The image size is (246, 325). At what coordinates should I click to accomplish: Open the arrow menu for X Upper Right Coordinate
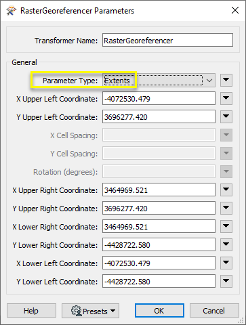click(226, 190)
